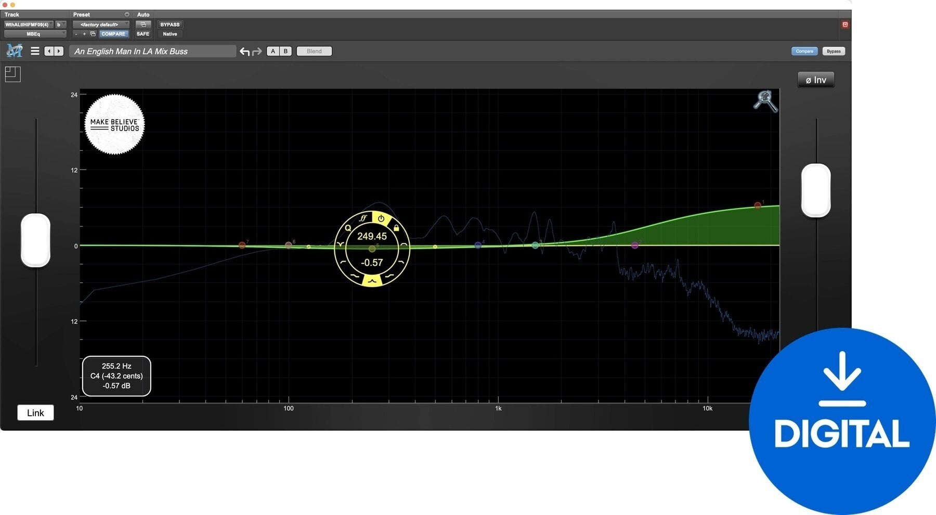Select the ff option in band ring

(x=363, y=218)
